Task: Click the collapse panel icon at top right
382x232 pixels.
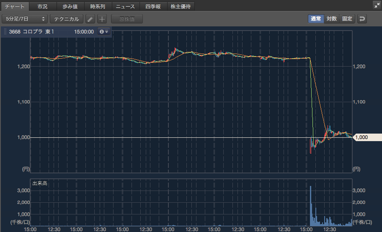Action: (377, 5)
